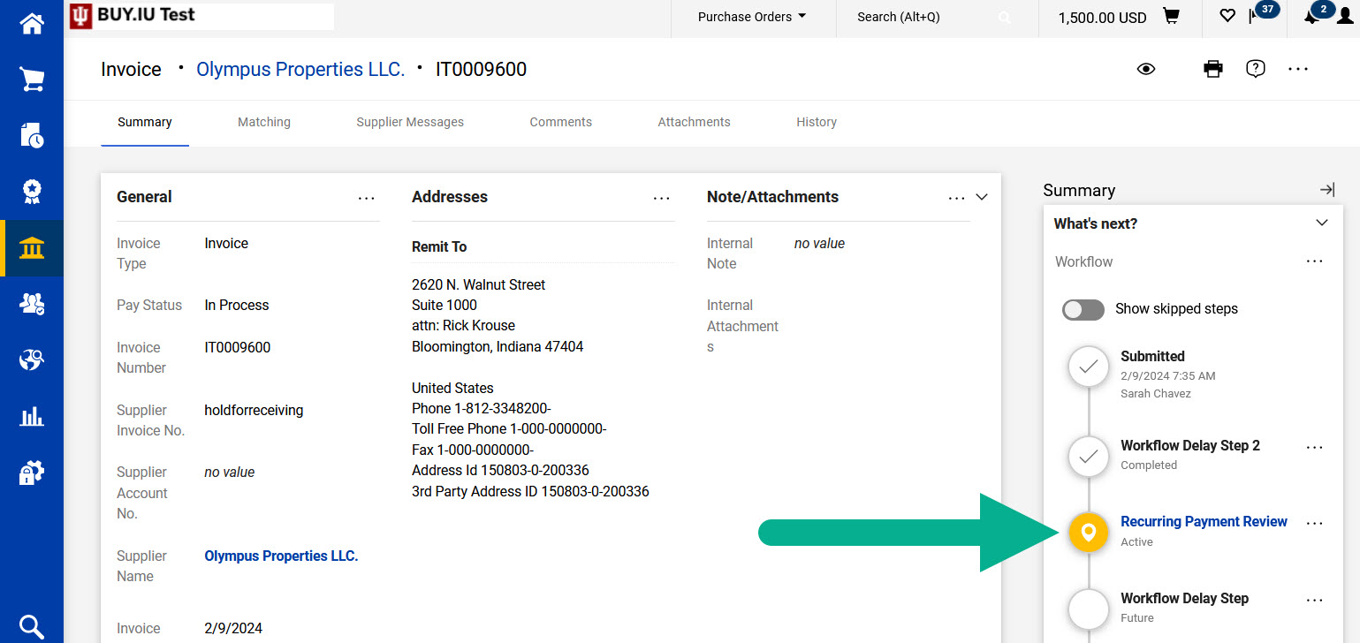Open the Reporting bar-chart sidebar icon
Viewport: 1360px width, 643px height.
point(32,416)
